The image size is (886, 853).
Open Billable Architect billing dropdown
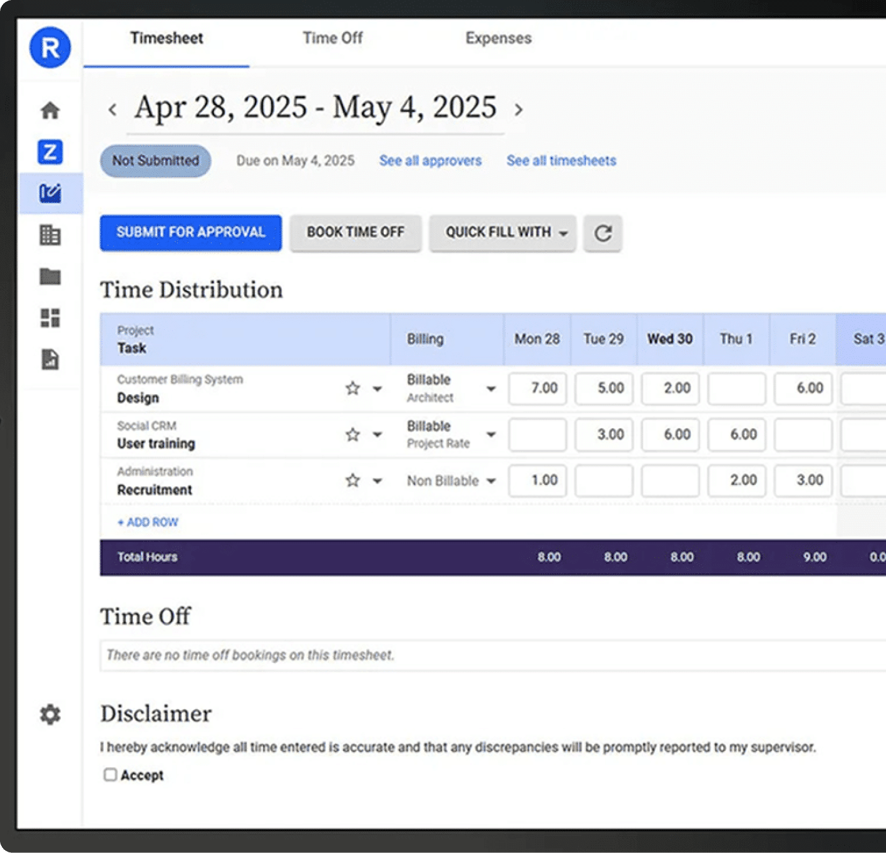click(x=451, y=389)
